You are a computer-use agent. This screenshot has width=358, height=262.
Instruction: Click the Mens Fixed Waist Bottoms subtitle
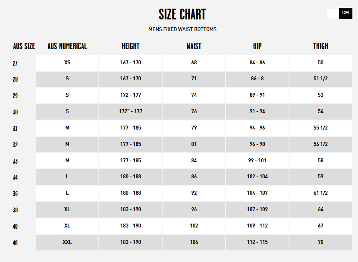(x=182, y=29)
